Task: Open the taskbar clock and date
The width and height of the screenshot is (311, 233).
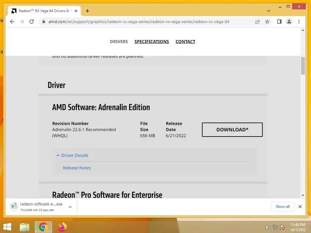Action: pyautogui.click(x=298, y=227)
